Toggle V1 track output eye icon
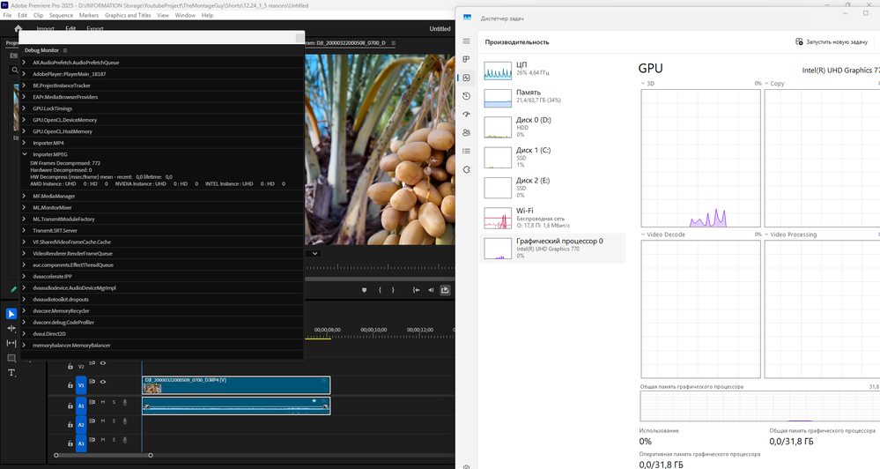This screenshot has height=469, width=880. (102, 382)
